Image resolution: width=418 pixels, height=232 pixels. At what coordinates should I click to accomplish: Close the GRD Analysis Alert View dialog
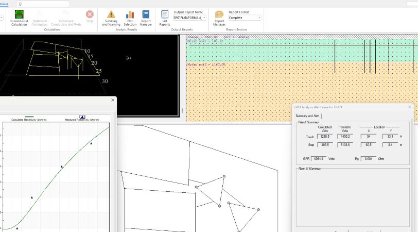point(410,107)
